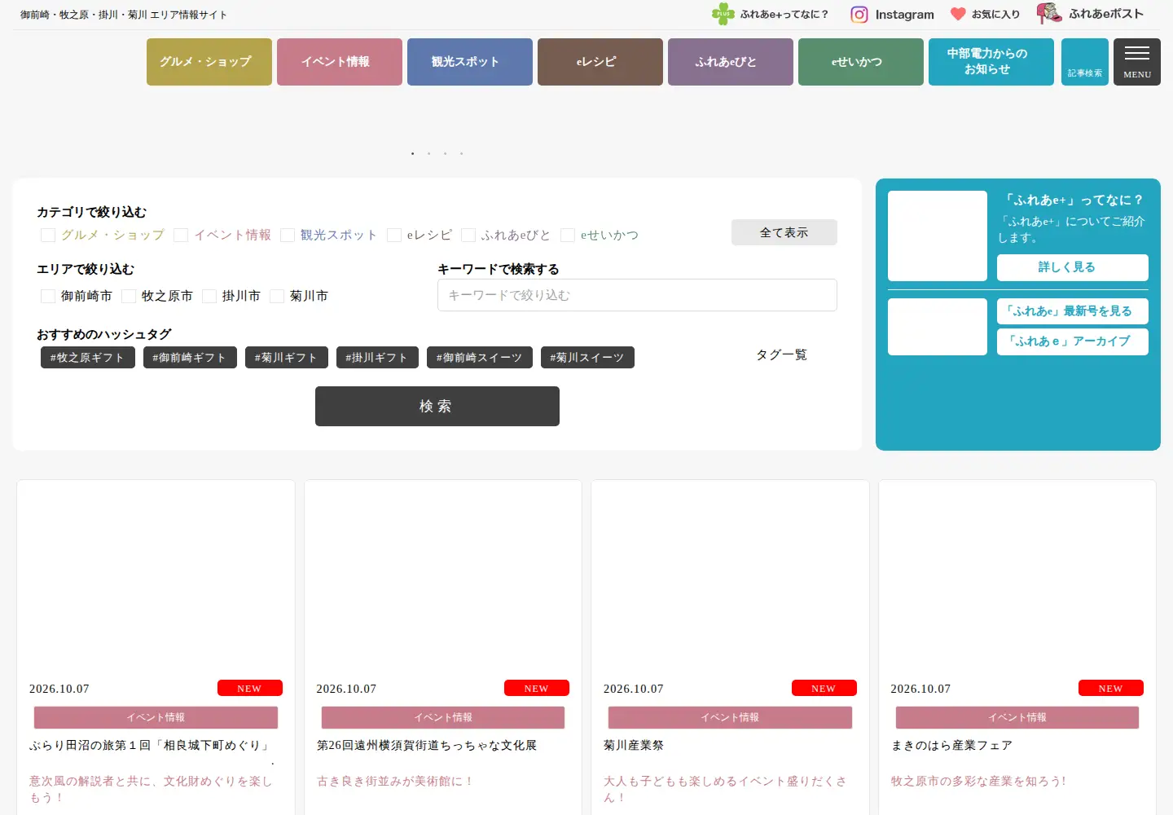This screenshot has width=1173, height=815.
Task: Open the 記事検索 article search button
Action: click(x=1085, y=62)
